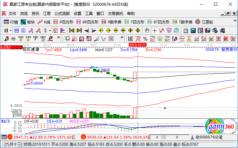
Task: Open the 浏览 menu
Action: click(x=24, y=14)
